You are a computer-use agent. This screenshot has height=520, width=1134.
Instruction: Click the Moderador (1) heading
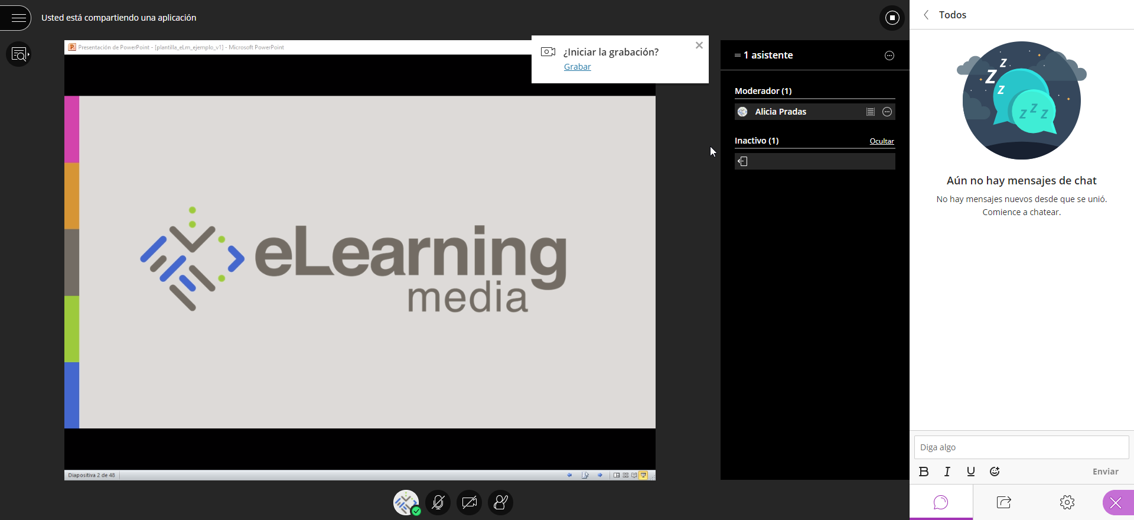pos(763,91)
